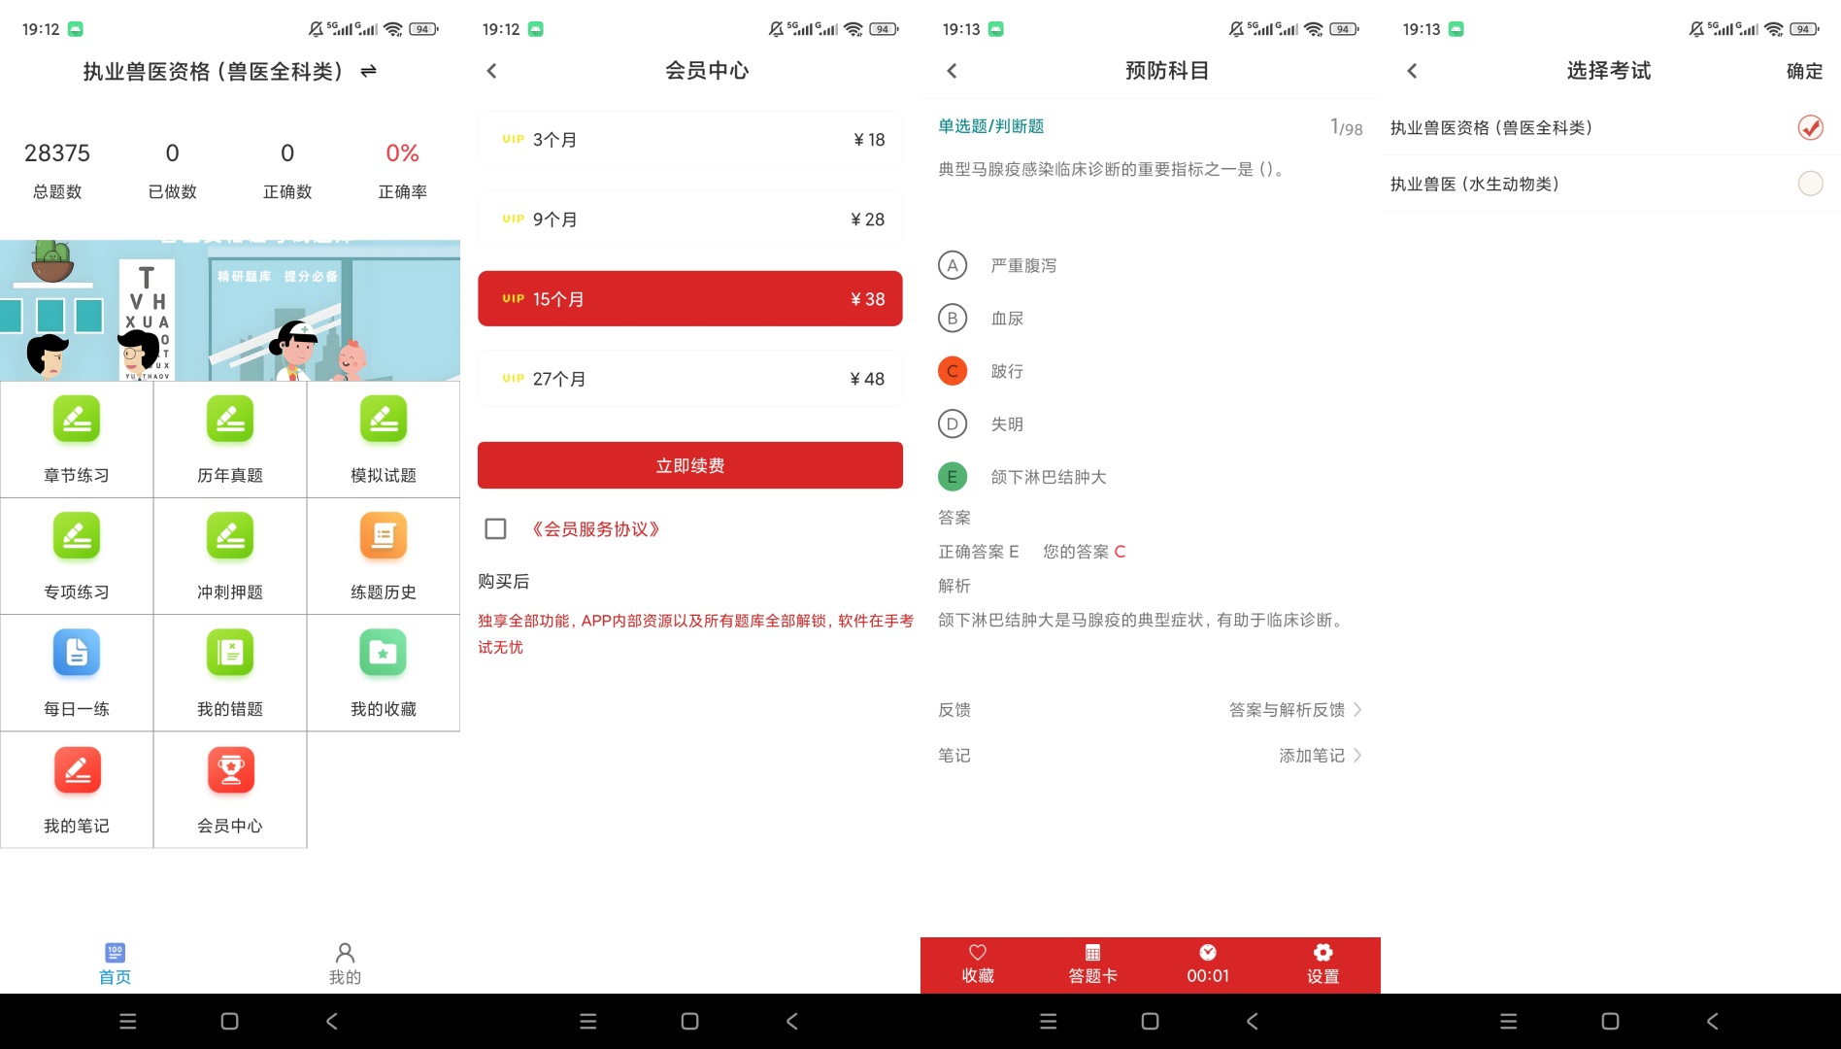
Task: Open 我的笔记 notes icon
Action: pos(77,770)
